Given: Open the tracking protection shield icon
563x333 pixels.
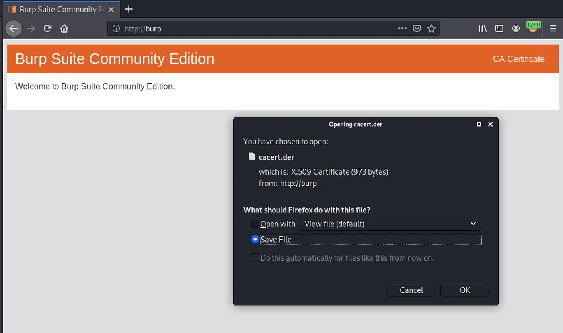Looking at the screenshot, I should click(417, 28).
